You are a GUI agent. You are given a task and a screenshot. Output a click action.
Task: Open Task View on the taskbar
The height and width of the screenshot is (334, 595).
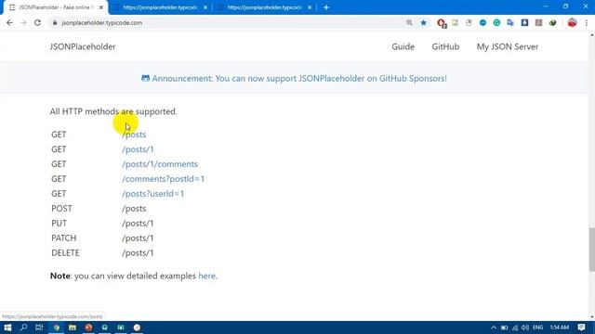[x=39, y=328]
